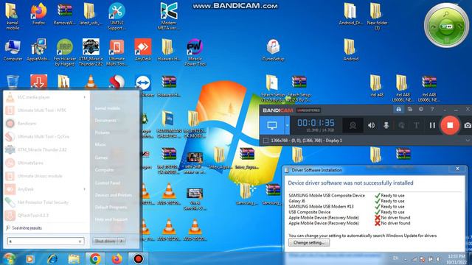This screenshot has width=472, height=265.
Task: Click the Windows Start orb
Action: pyautogui.click(x=9, y=258)
